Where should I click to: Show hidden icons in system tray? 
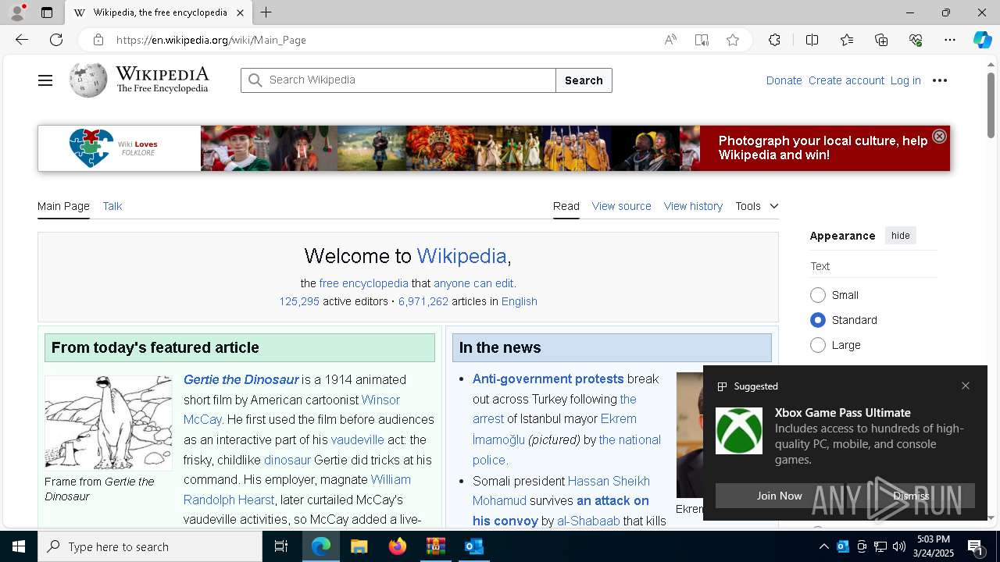click(x=823, y=546)
